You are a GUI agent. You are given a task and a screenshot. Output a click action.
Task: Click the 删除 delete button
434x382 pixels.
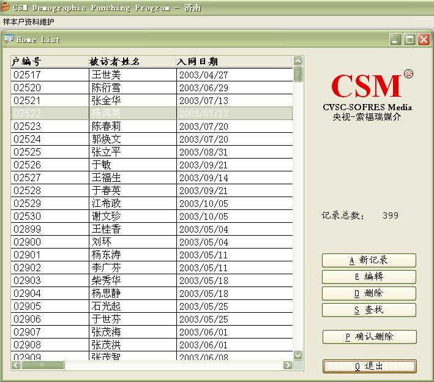(x=369, y=293)
